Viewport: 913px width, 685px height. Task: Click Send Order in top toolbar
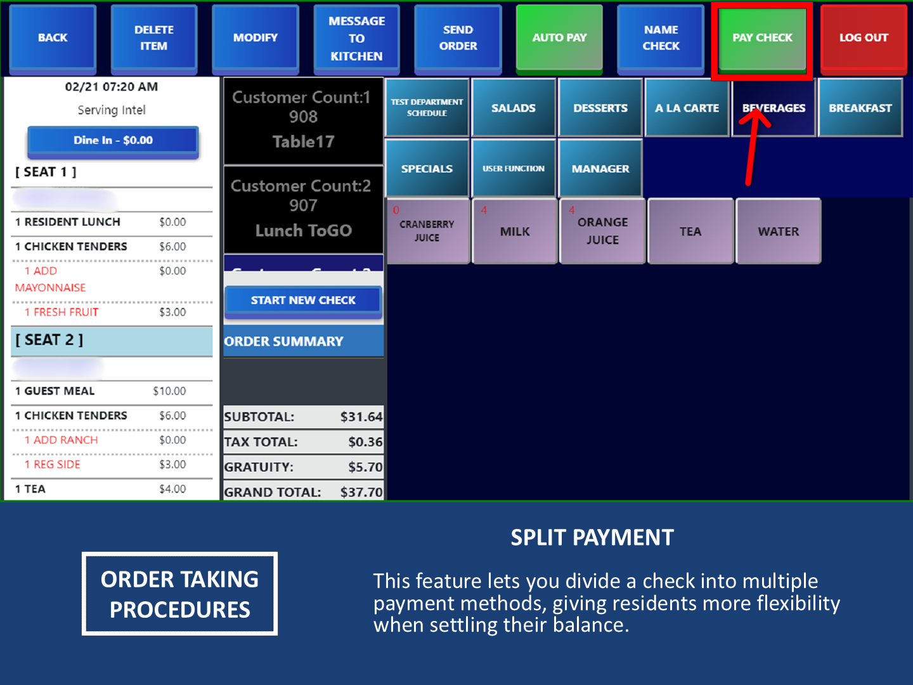click(x=458, y=38)
